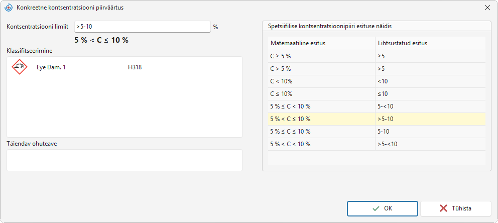Click the Spetsiifilise kontsentratsioonipiiri esituse näidis heading

point(330,26)
